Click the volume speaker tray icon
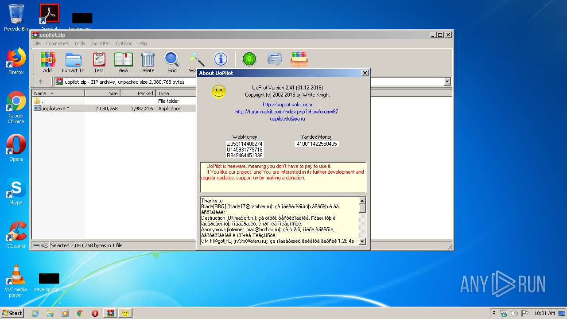Image resolution: width=567 pixels, height=319 pixels. point(514,313)
